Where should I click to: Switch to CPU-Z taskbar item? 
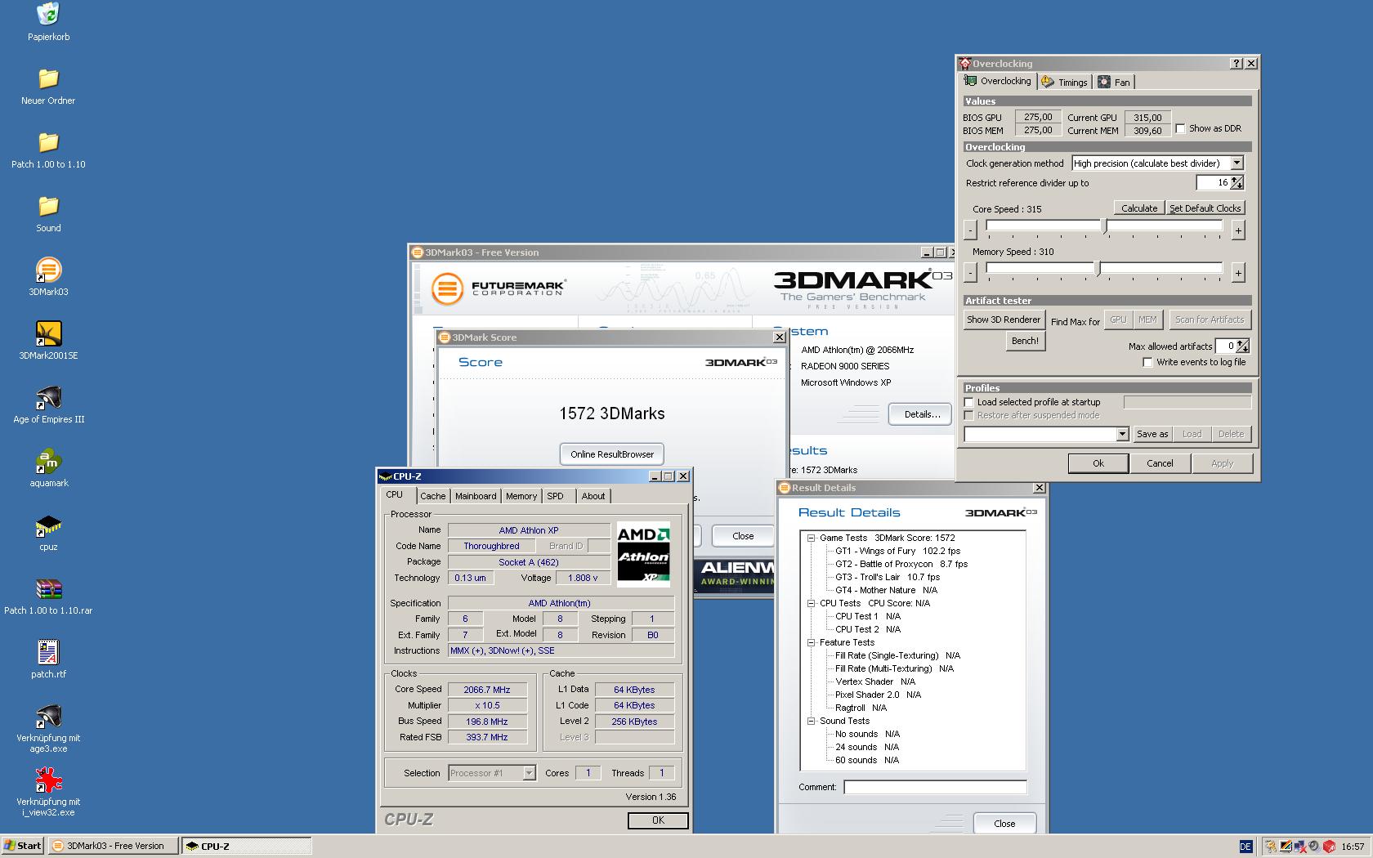tap(246, 846)
